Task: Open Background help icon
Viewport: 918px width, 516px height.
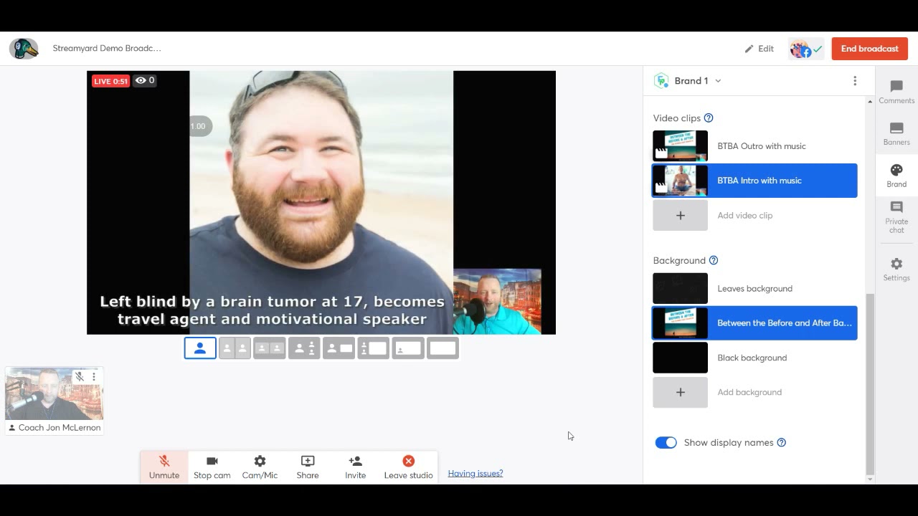Action: 714,261
